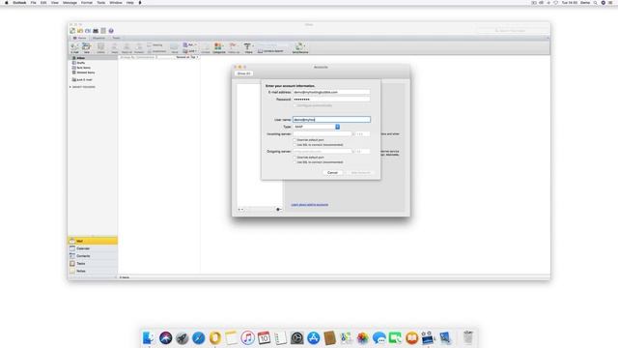Click the E-mail new message ribbon icon

click(x=74, y=47)
